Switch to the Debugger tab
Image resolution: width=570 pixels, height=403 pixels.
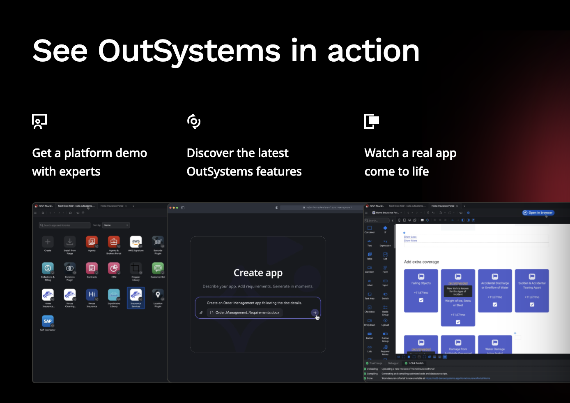coord(393,363)
